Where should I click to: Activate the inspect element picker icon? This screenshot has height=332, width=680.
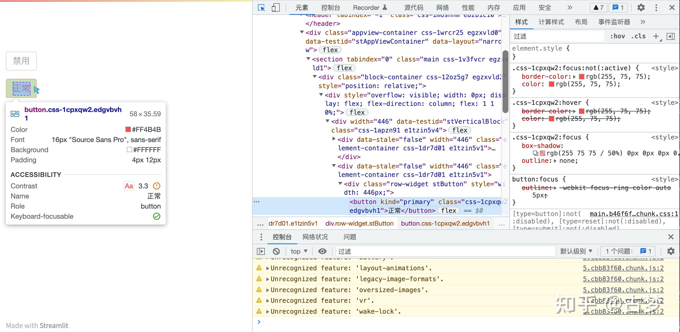pyautogui.click(x=261, y=8)
